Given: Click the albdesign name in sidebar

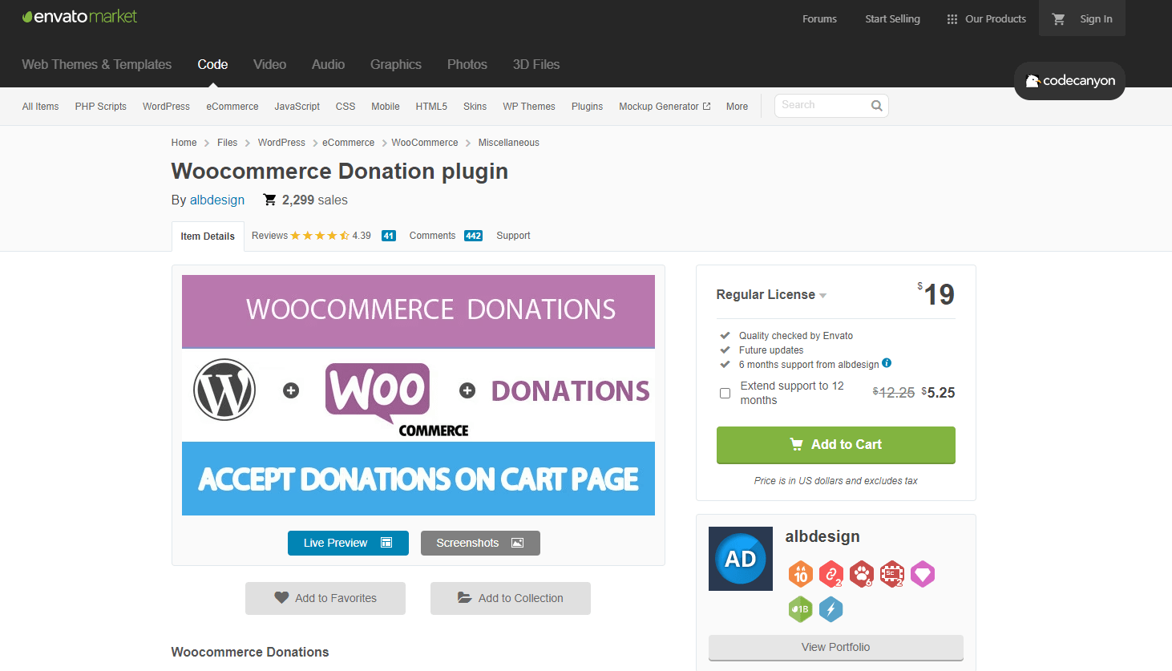Looking at the screenshot, I should click(x=822, y=537).
